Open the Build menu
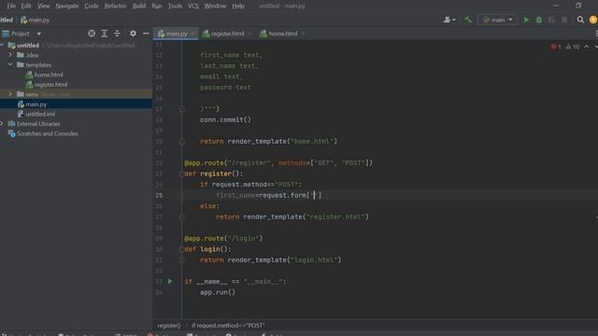The height and width of the screenshot is (336, 598). tap(139, 6)
